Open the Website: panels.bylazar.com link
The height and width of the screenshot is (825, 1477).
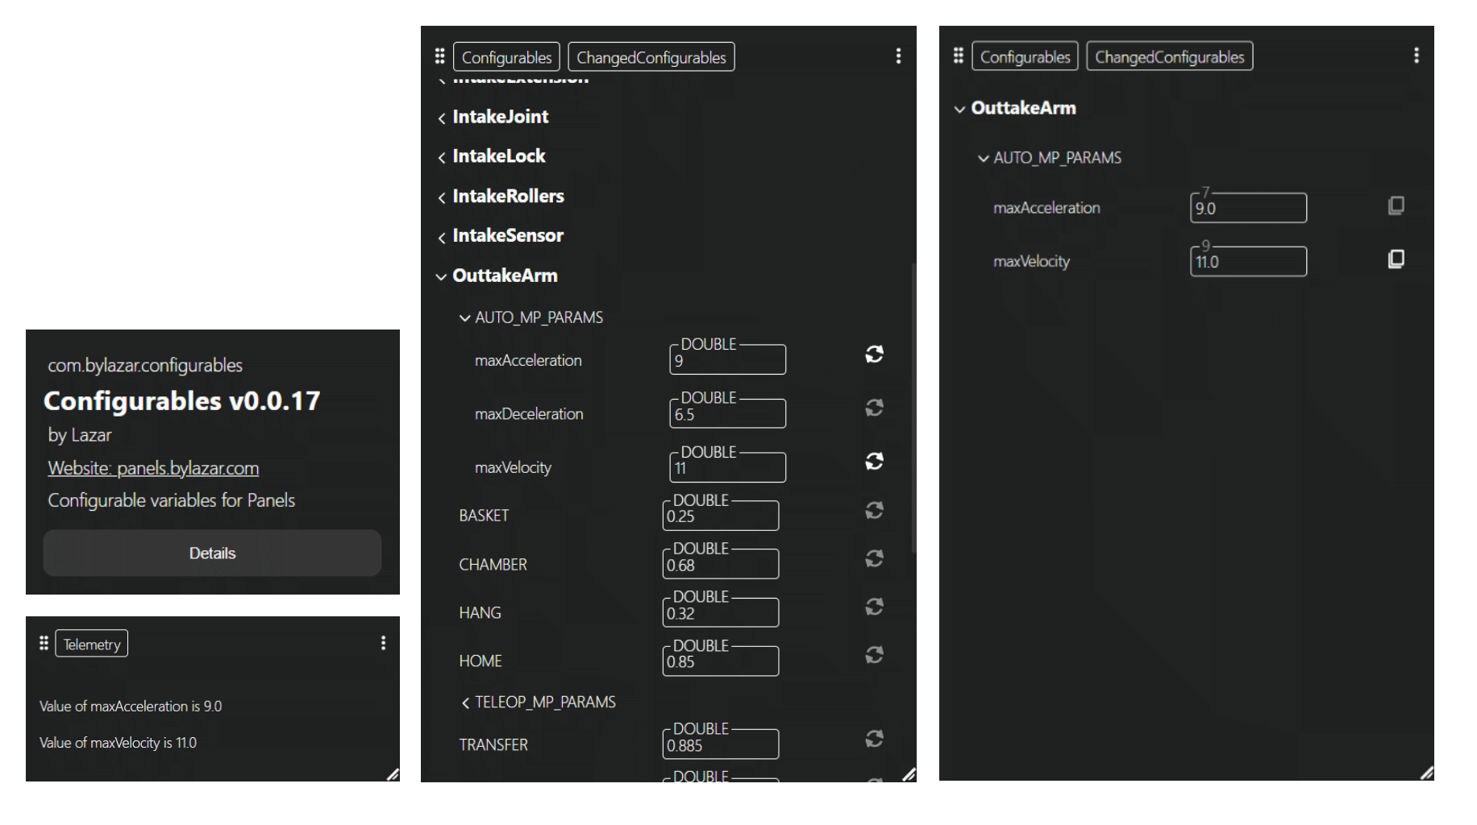tap(153, 468)
